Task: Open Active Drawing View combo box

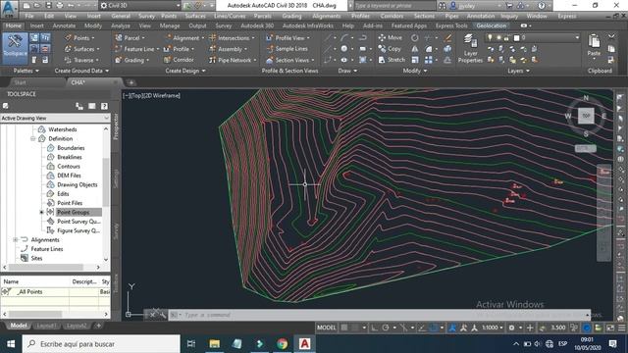Action: [55, 118]
